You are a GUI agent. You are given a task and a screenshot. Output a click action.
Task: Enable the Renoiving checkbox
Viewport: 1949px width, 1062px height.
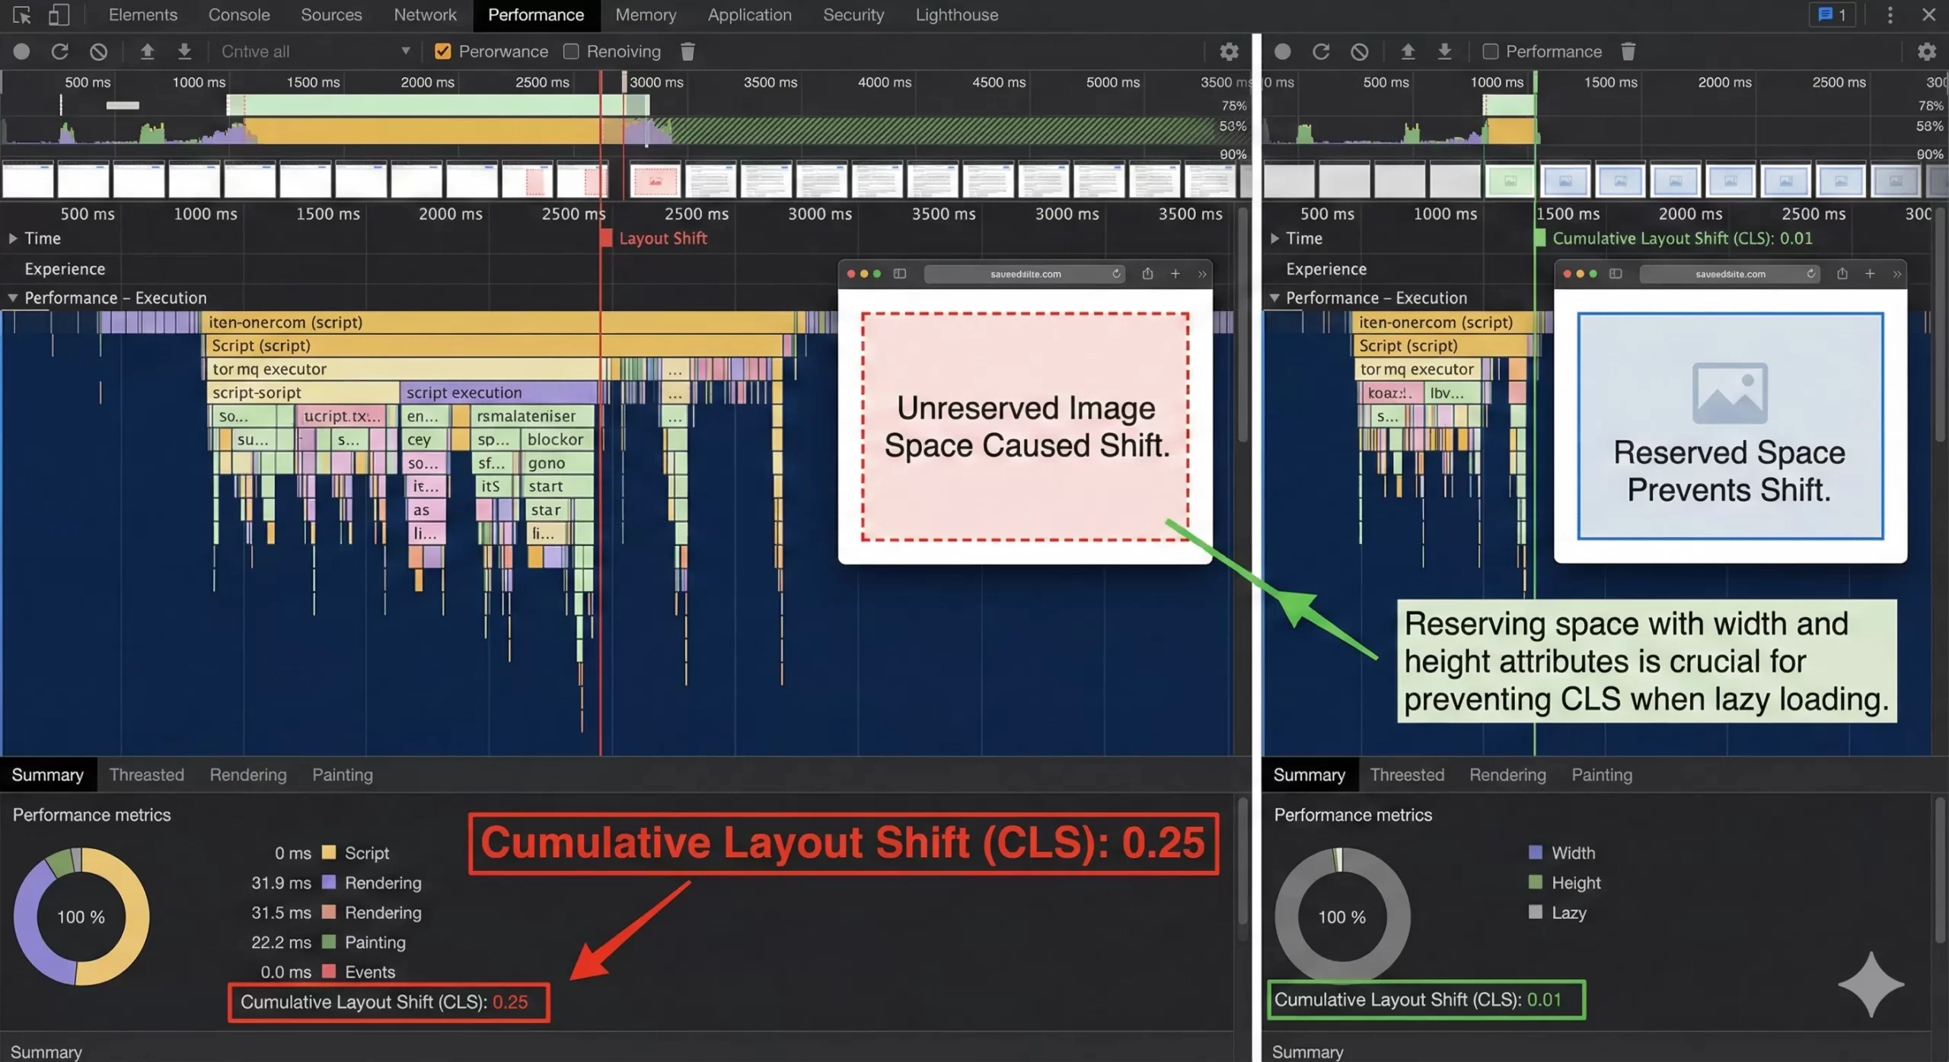point(571,51)
